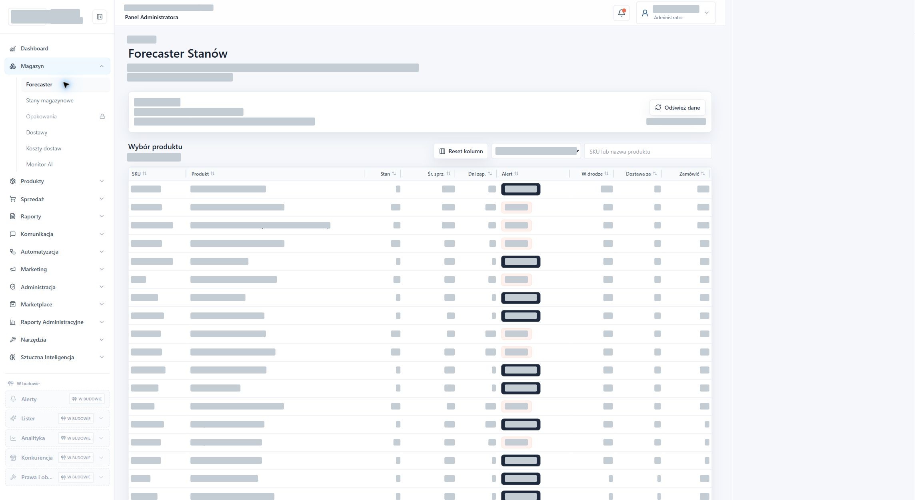This screenshot has width=915, height=500.
Task: Sort by W drodze column arrows
Action: pos(607,174)
